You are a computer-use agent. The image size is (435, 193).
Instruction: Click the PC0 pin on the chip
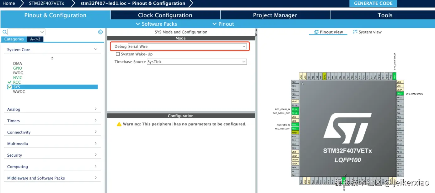click(295, 136)
